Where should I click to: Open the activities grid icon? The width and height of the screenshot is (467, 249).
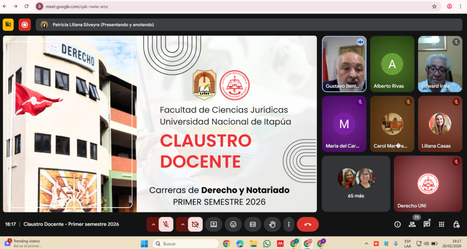(x=441, y=224)
